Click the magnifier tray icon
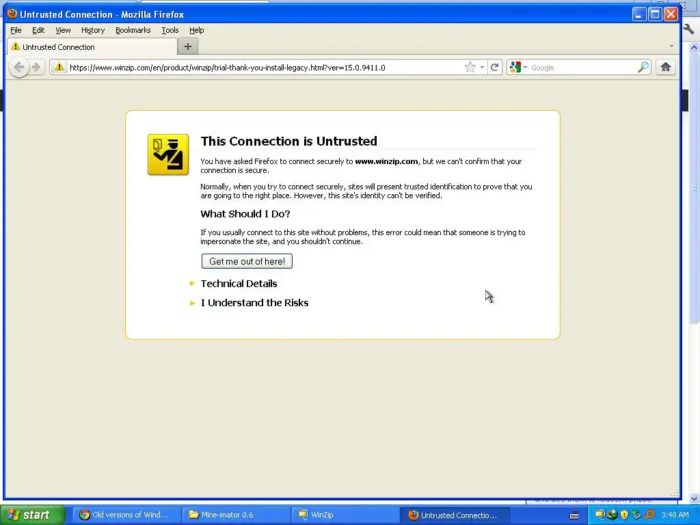700x525 pixels. [x=650, y=515]
